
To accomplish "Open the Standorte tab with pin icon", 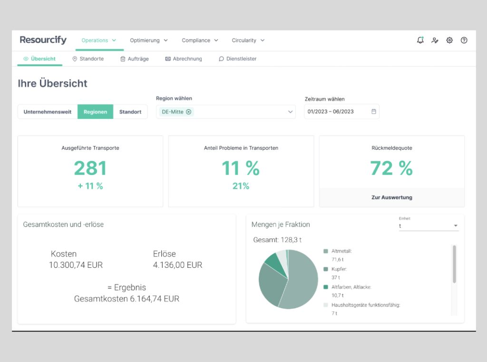I will (x=88, y=59).
